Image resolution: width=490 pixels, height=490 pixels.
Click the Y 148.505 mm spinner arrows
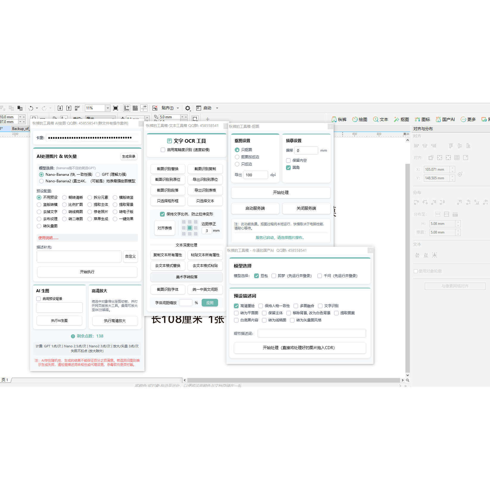452,178
